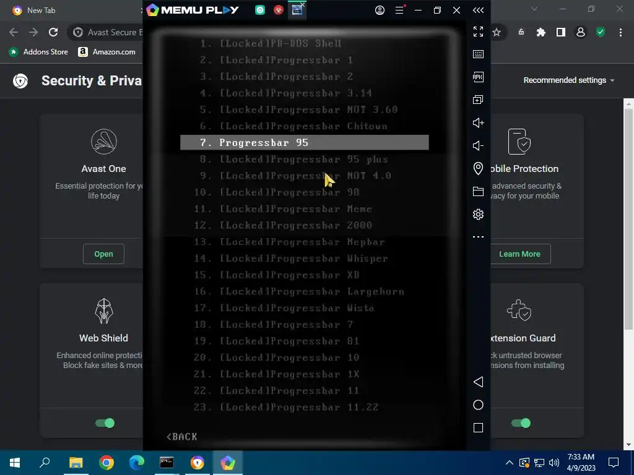Tap Android back triangle in MEmu
This screenshot has height=475, width=634.
(x=478, y=382)
